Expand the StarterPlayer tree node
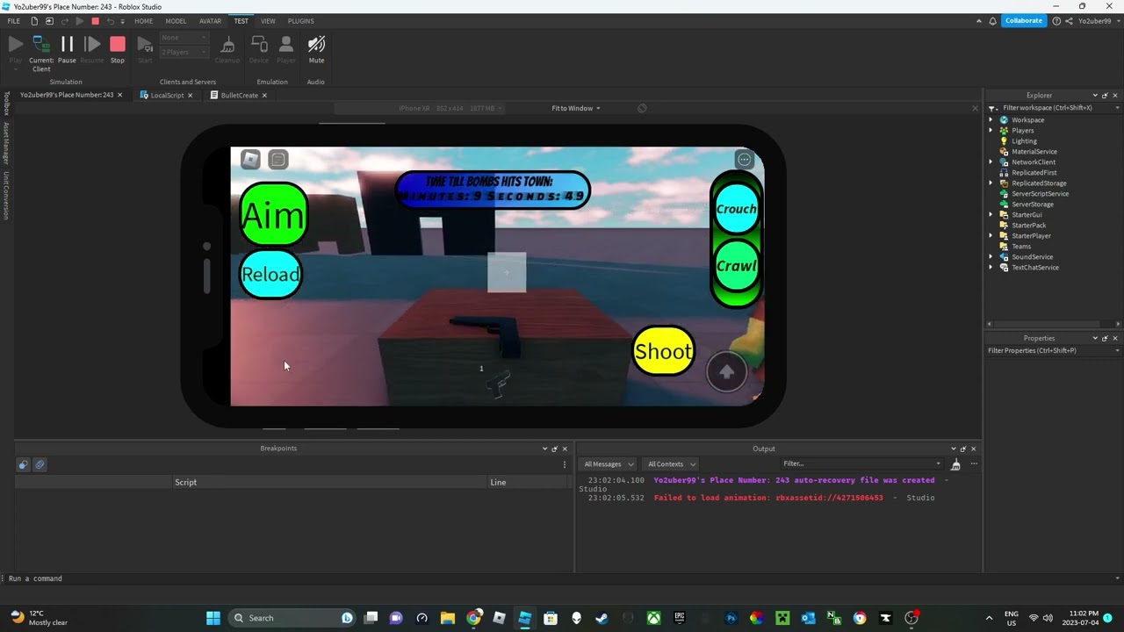This screenshot has width=1124, height=632. point(991,235)
